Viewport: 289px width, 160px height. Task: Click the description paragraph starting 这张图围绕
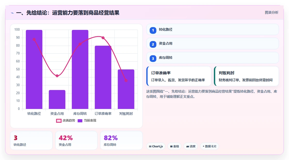click(212, 94)
